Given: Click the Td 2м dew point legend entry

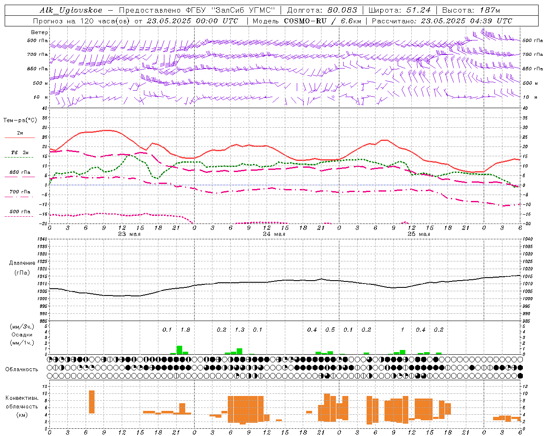Looking at the screenshot, I should tap(20, 152).
